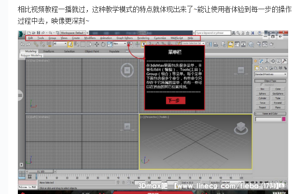Open the Edit menu

click(x=30, y=38)
